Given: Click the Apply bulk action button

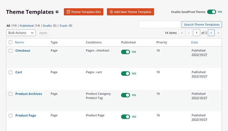Looking at the screenshot, I should (43, 33).
